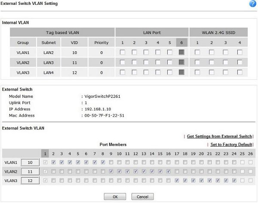Screen dimensions: 258x203
Task: Click port number 26 in Port Members header
Action: [x=250, y=154]
